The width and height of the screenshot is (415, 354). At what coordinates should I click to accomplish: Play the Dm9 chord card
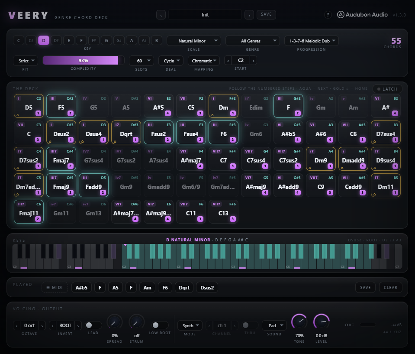321,159
